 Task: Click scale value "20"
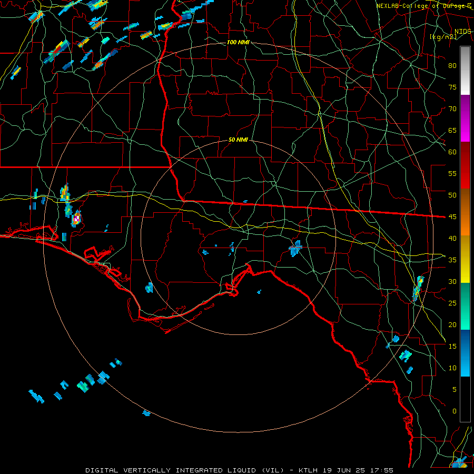pyautogui.click(x=452, y=324)
